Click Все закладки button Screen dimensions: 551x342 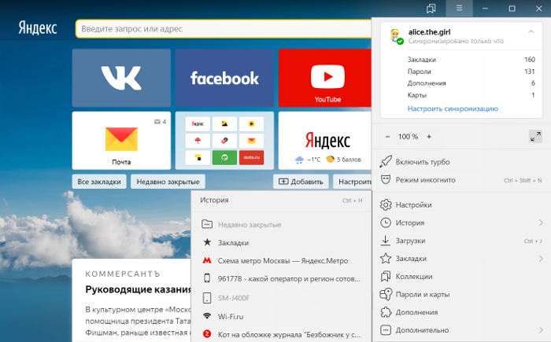click(x=99, y=182)
